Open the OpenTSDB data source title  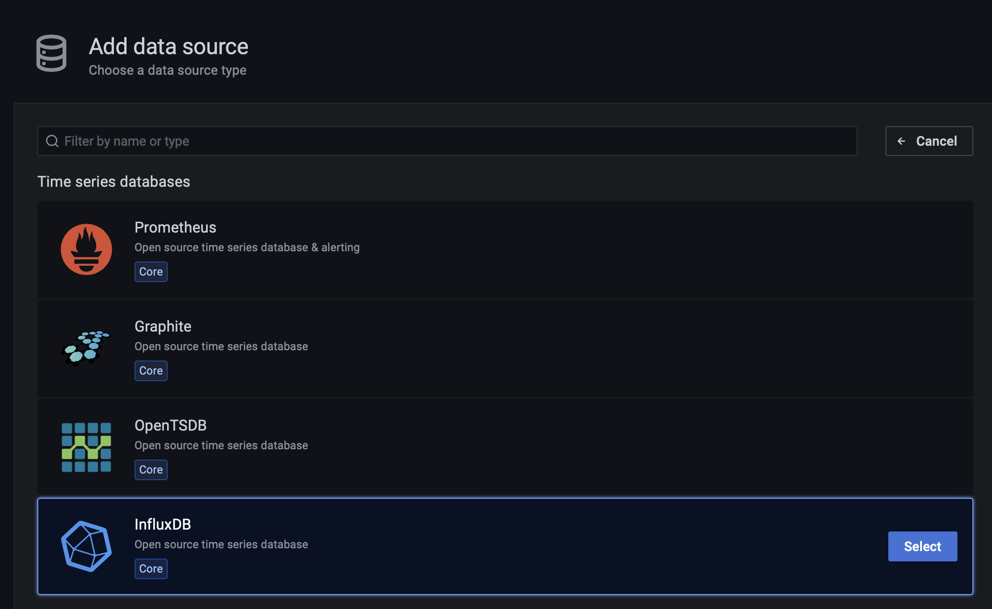point(170,425)
